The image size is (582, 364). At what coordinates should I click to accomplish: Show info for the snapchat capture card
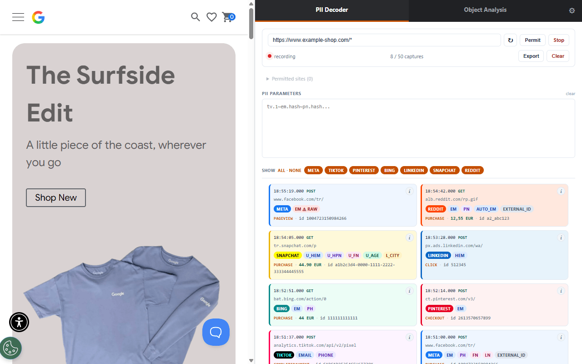coord(409,238)
